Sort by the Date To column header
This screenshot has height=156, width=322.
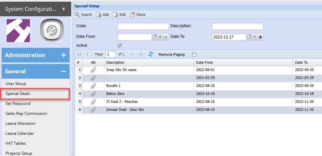click(307, 62)
